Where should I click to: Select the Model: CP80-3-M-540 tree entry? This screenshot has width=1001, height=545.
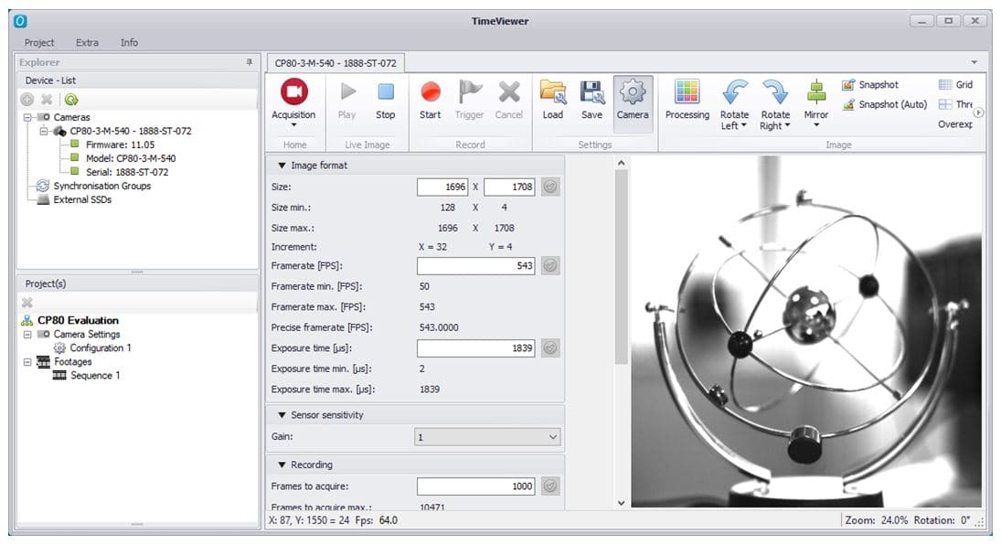(x=131, y=158)
